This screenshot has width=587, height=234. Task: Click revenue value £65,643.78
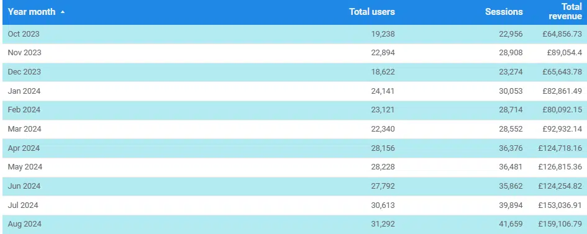[562, 72]
